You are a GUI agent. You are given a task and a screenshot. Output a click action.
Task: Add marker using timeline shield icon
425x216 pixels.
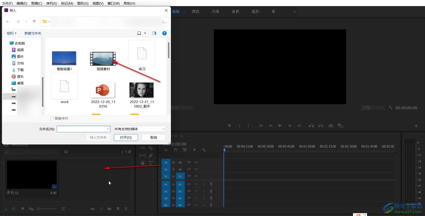pos(194,150)
